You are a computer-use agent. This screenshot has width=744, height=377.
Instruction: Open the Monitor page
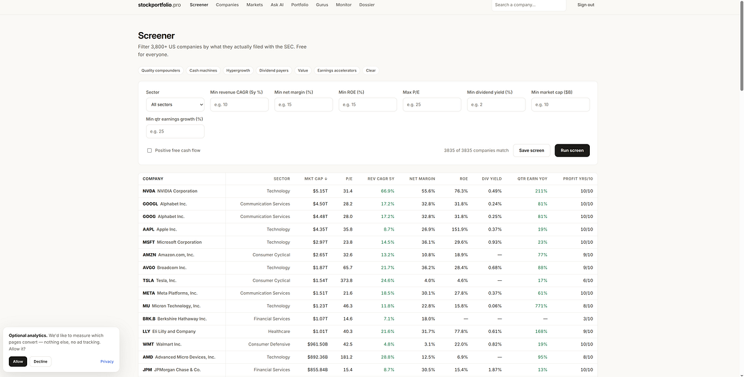coord(344,5)
